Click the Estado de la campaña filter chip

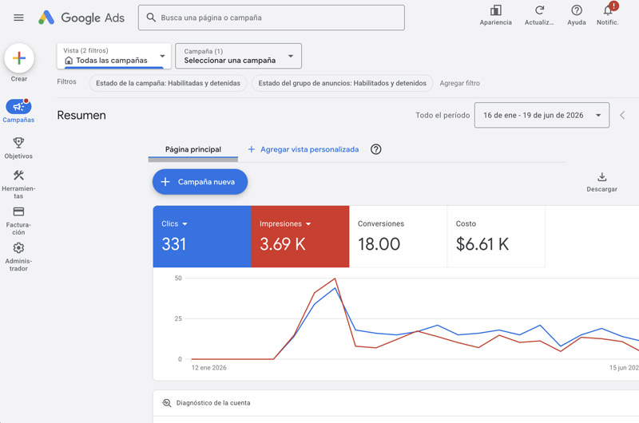(168, 83)
